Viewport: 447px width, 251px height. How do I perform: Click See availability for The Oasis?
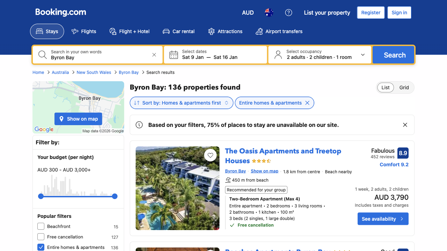click(x=383, y=219)
